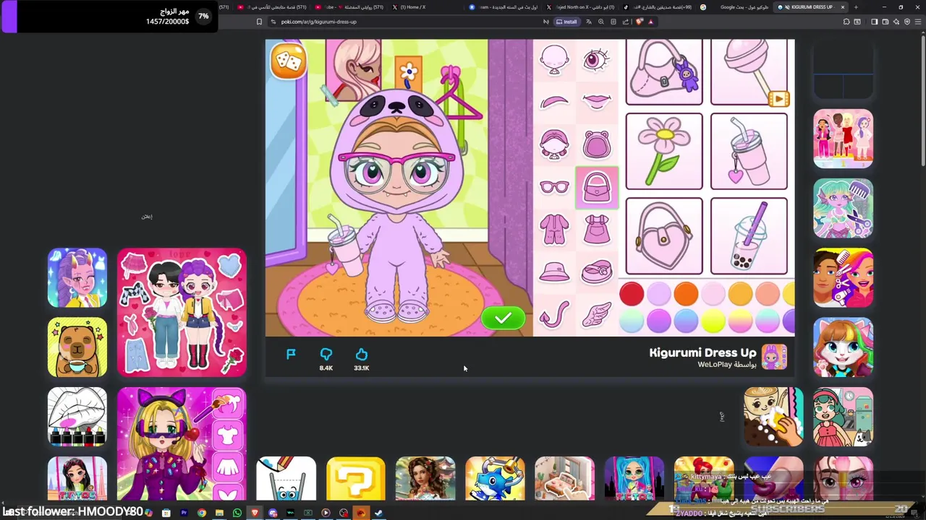Choose the eyebrows category

point(554,103)
